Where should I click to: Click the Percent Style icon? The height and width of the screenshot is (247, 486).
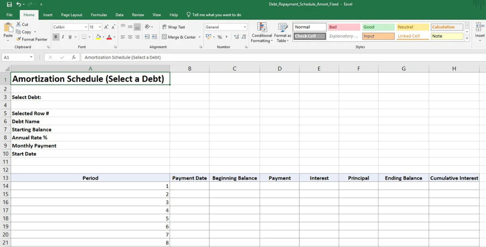point(220,37)
